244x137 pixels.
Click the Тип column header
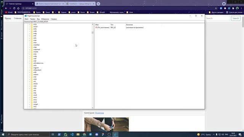[112, 25]
